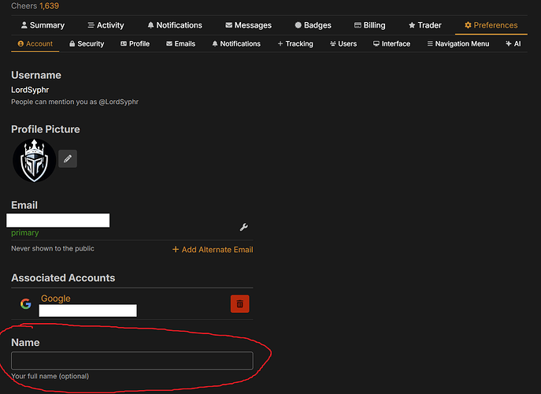This screenshot has height=394, width=541.
Task: Click the Cheers count 1,639
Action: pos(49,6)
